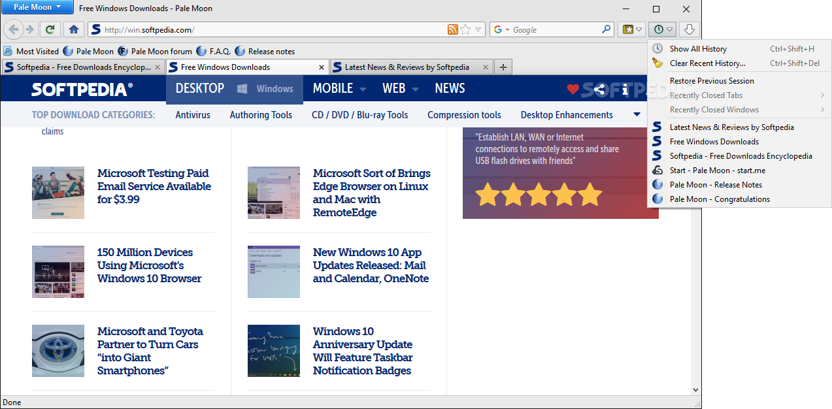Read New Windows 10 App Updates article
Viewport: 832px width, 409px height.
tap(371, 265)
